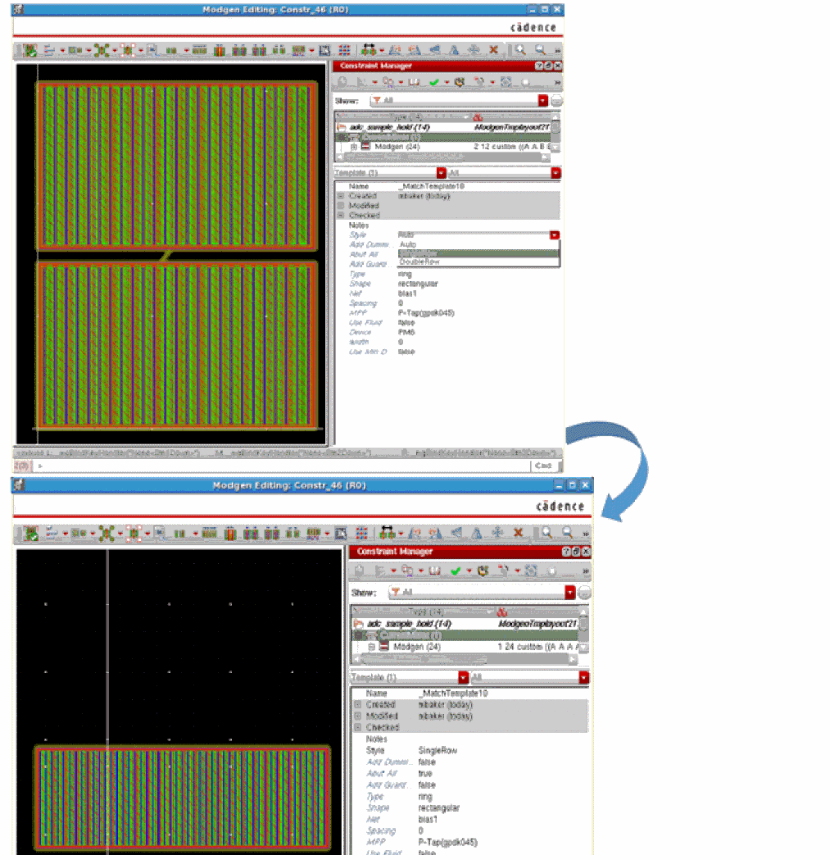
Task: Expand the Checked row in the top panel
Action: [341, 216]
